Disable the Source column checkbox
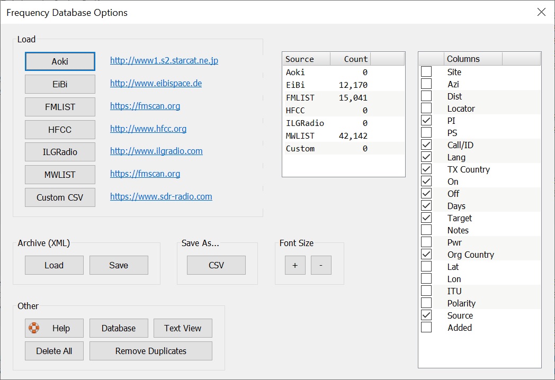This screenshot has width=555, height=380. point(426,315)
